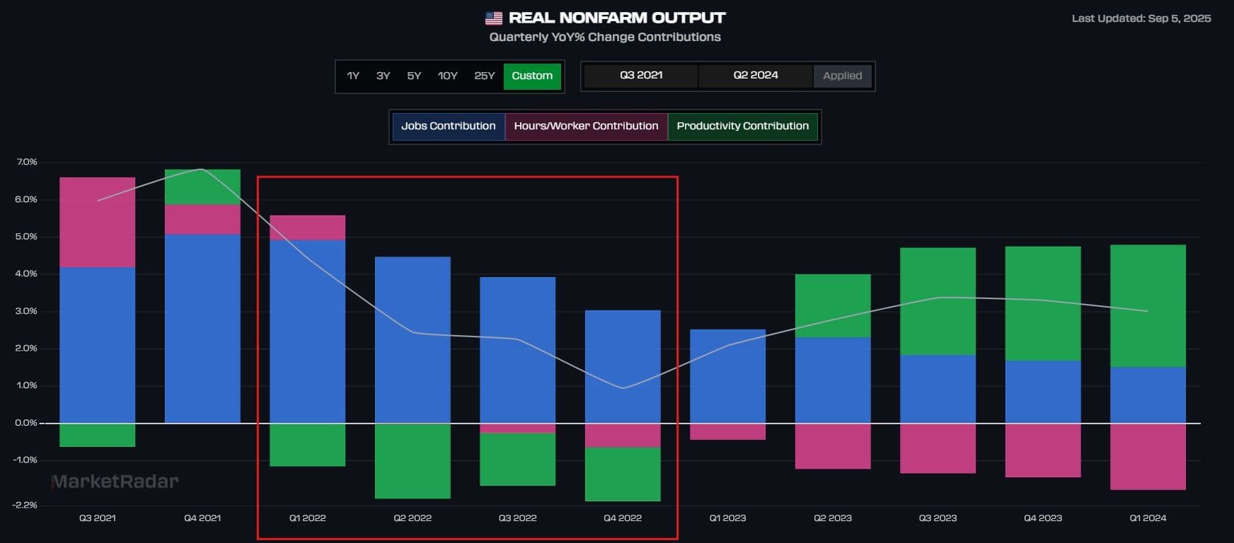Click the pink Q3 2021 hours bar segment
This screenshot has width=1234, height=543.
98,222
